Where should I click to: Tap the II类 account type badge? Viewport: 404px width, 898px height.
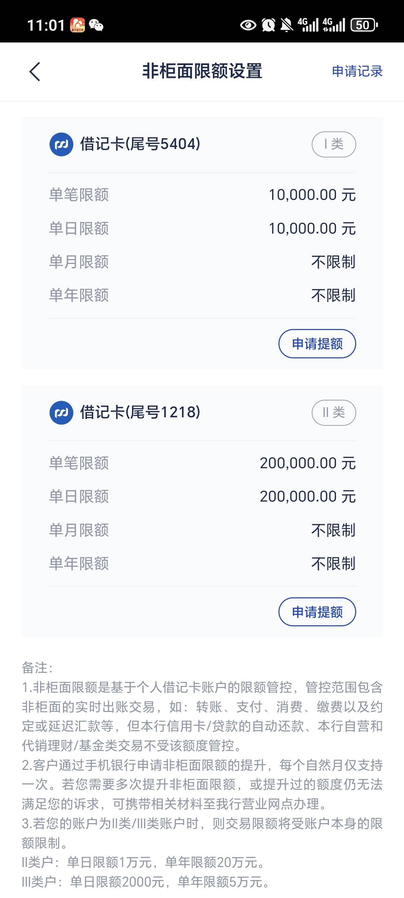click(334, 412)
